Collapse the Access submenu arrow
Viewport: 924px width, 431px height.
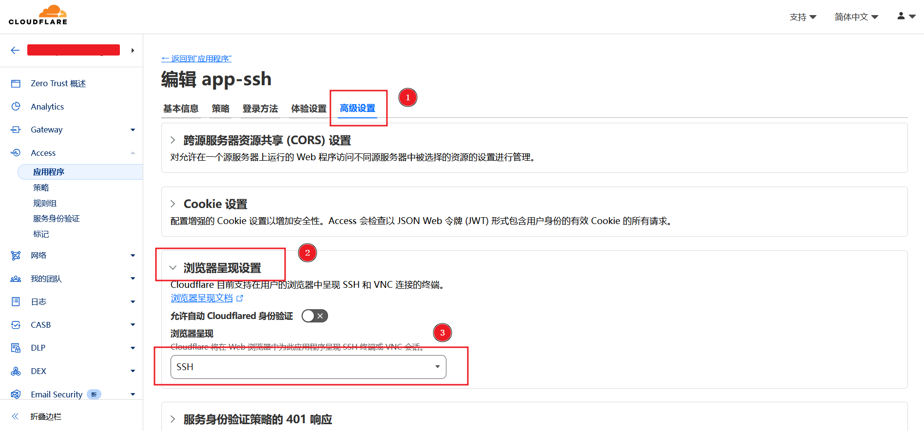tap(133, 153)
